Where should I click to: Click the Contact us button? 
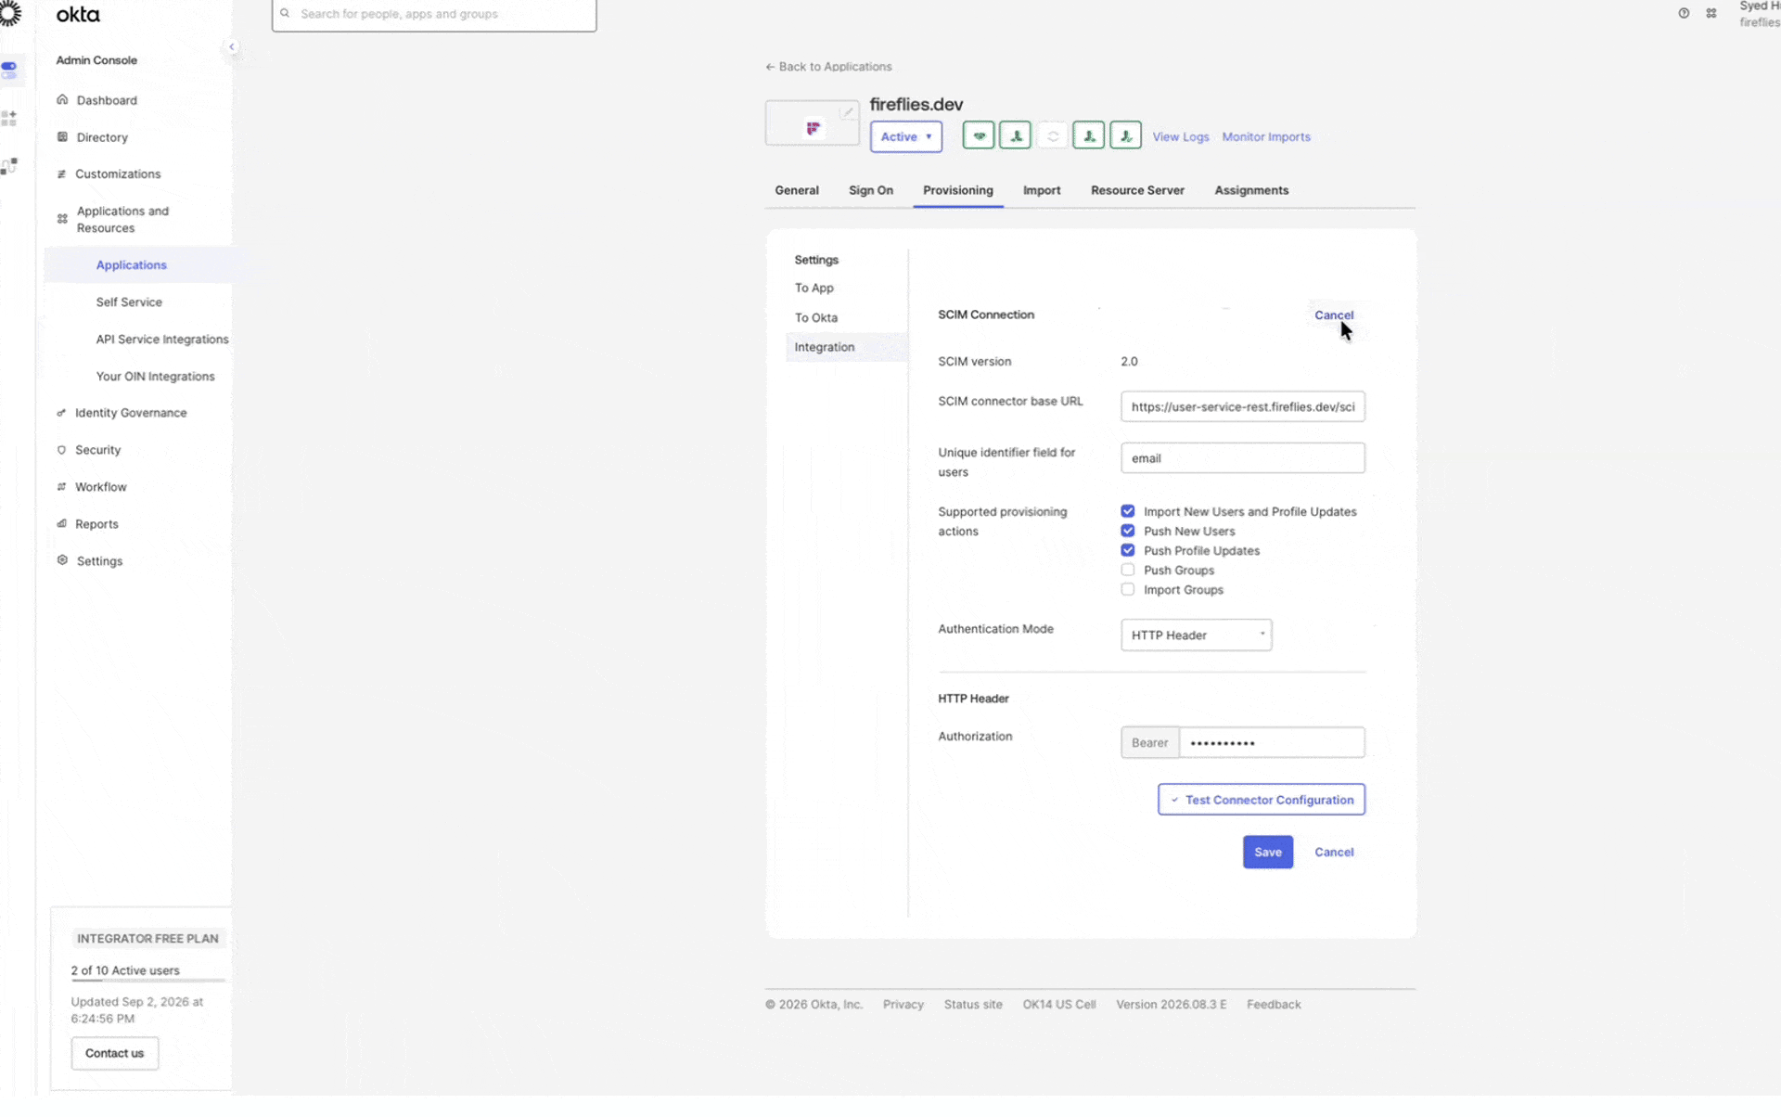[x=115, y=1054]
